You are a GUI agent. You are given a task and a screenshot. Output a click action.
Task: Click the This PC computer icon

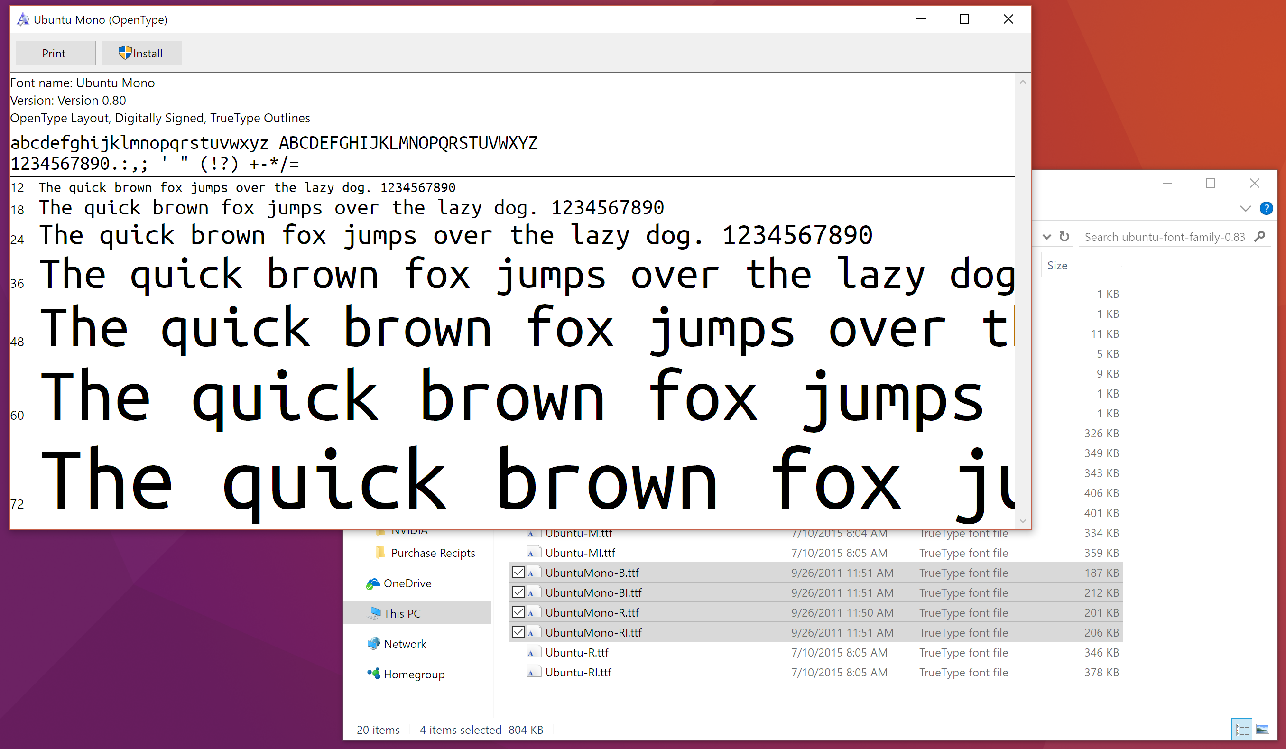click(375, 612)
